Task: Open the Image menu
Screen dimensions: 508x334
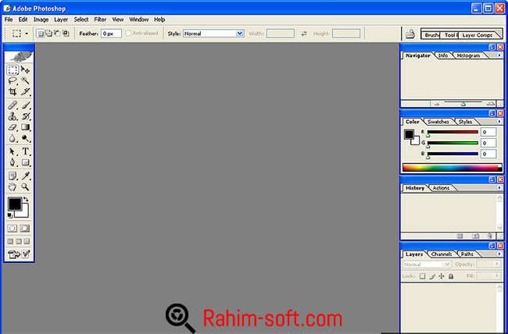Action: (41, 20)
